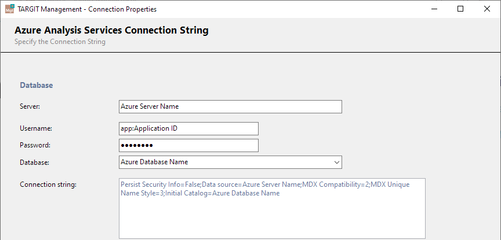Click the 'Username:' label
501x240 pixels.
[36, 128]
